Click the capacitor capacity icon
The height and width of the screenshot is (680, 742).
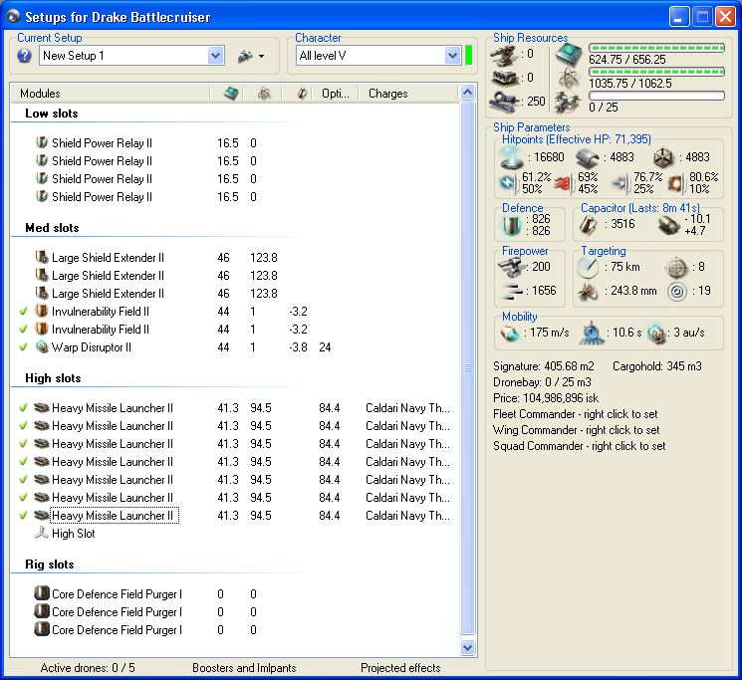[x=589, y=225]
